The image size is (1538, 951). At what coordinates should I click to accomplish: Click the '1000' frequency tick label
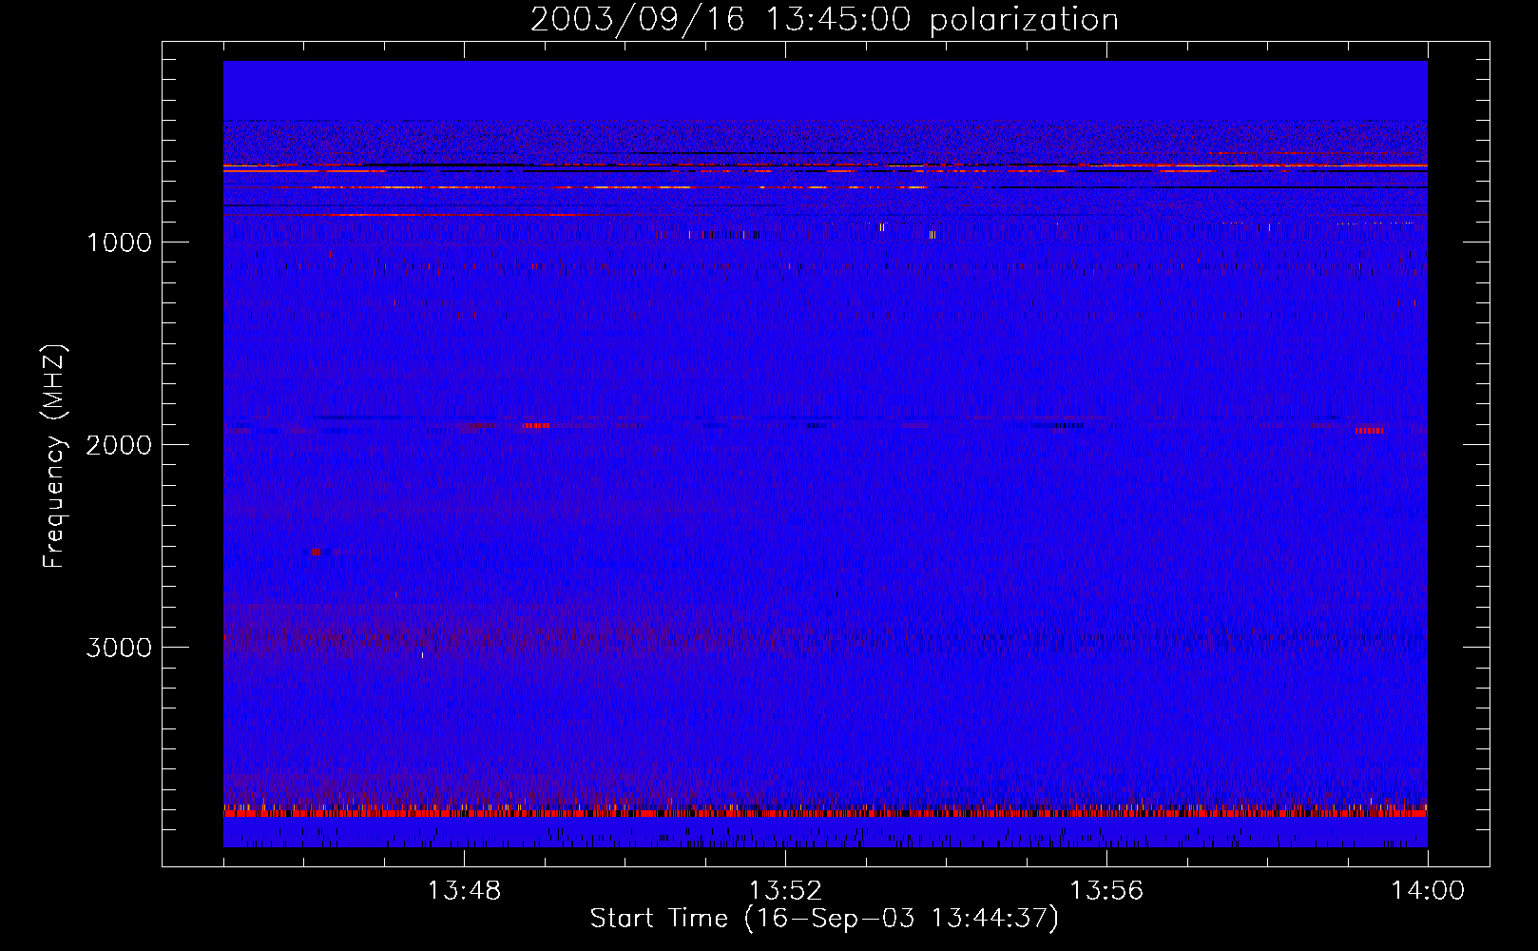(x=119, y=243)
